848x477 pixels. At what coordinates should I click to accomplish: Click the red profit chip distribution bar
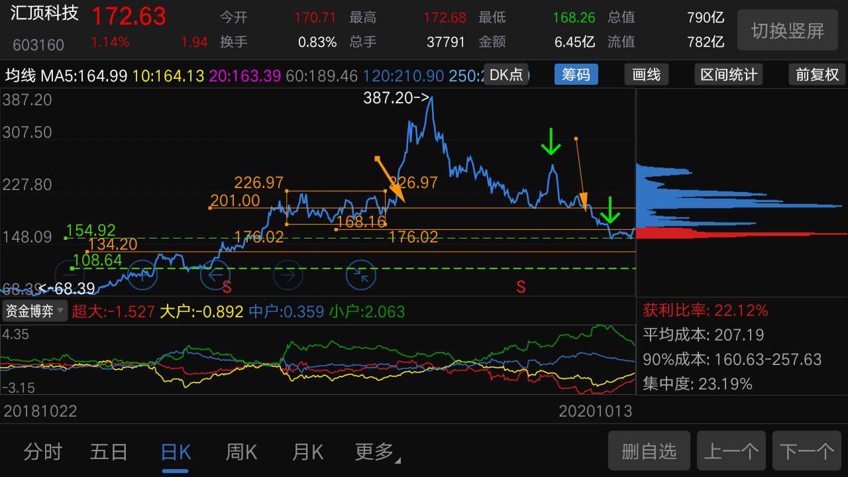point(729,234)
